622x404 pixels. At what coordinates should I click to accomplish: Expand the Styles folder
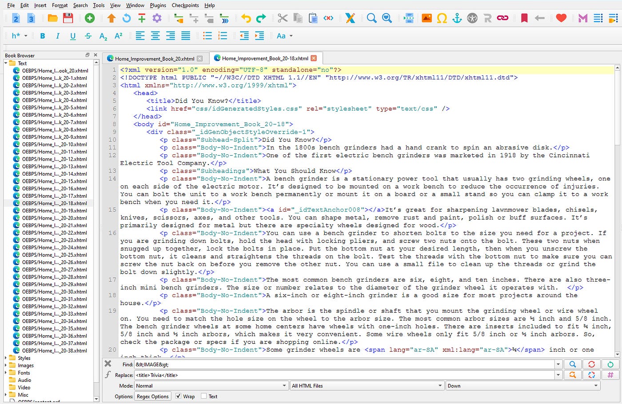[6, 358]
